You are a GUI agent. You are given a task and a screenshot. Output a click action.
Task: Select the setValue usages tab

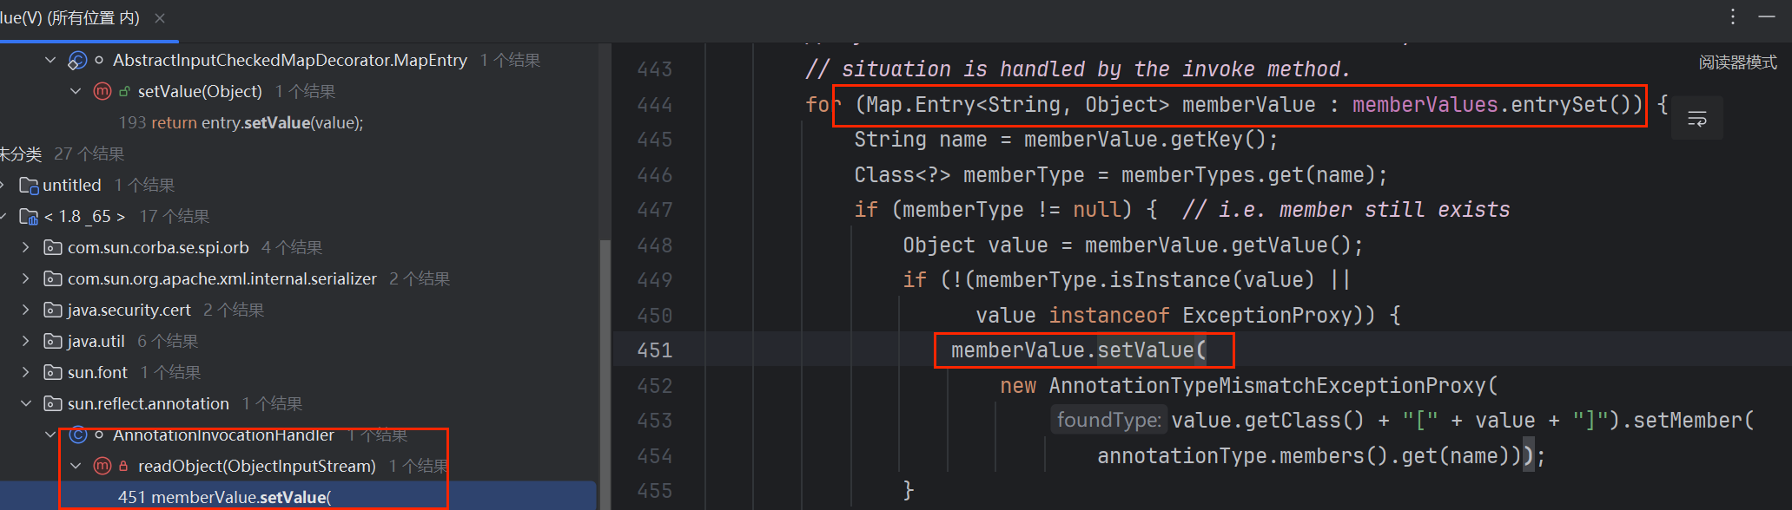pos(69,18)
